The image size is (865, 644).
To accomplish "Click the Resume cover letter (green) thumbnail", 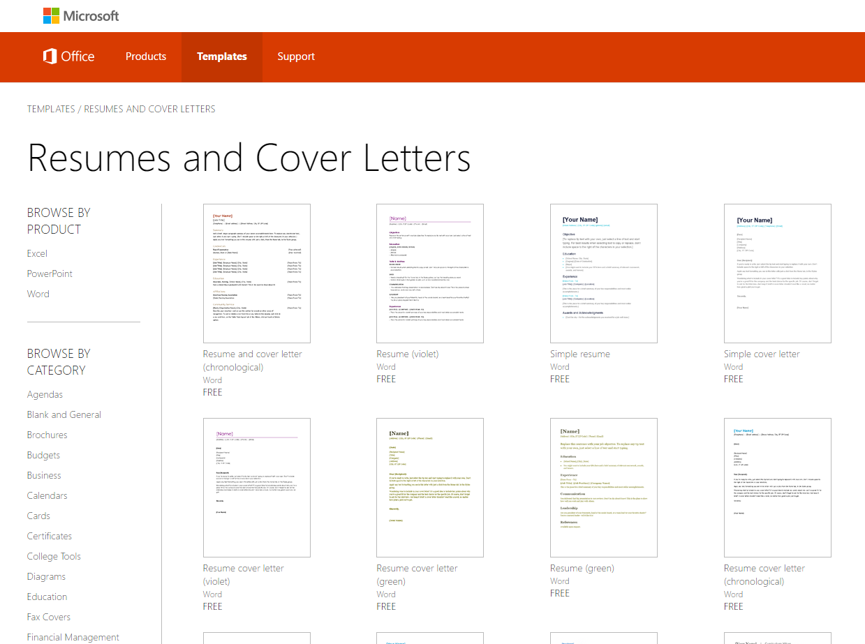I will tap(430, 488).
